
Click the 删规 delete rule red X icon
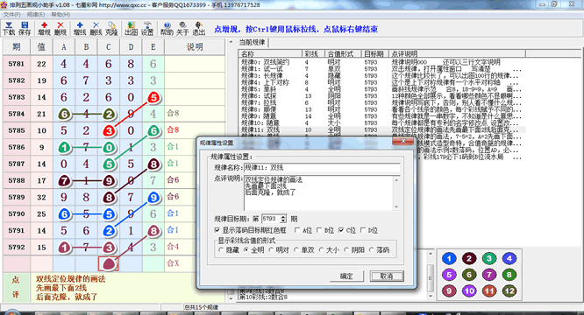(60, 29)
